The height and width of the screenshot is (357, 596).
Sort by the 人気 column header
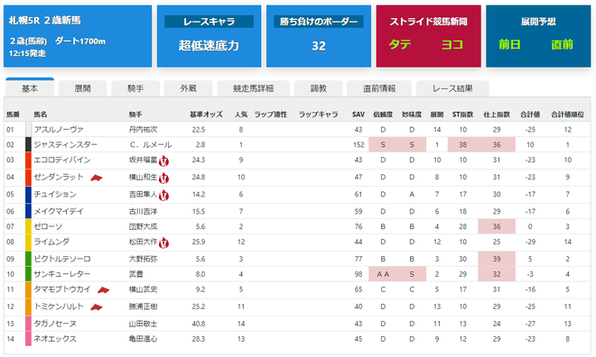point(241,114)
